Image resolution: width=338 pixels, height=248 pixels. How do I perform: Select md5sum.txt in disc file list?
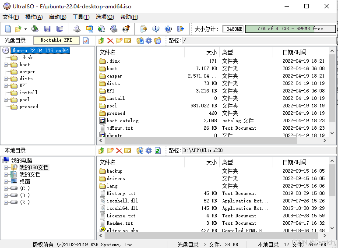coord(120,128)
